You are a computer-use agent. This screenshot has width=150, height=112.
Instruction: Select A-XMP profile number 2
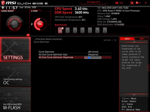[32, 24]
